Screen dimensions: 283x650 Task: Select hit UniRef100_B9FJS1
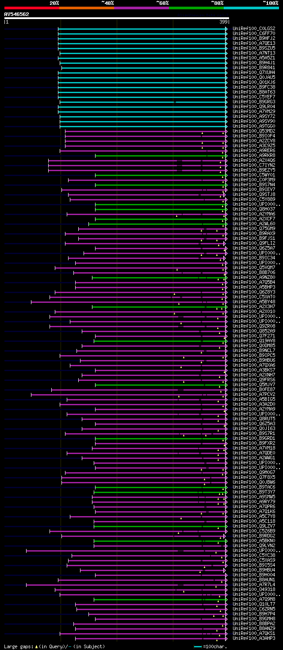tap(253, 239)
